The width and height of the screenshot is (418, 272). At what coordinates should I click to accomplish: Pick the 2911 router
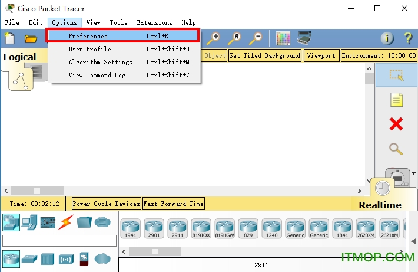tap(178, 228)
